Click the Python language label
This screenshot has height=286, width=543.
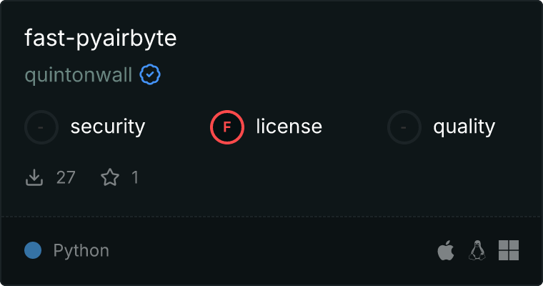pyautogui.click(x=81, y=250)
